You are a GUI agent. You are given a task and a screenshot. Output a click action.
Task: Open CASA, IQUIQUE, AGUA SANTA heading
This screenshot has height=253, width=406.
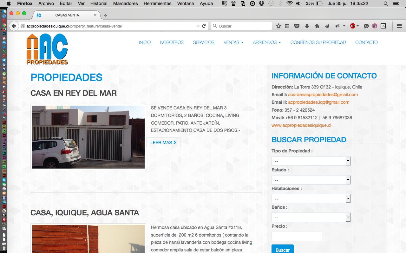point(85,213)
